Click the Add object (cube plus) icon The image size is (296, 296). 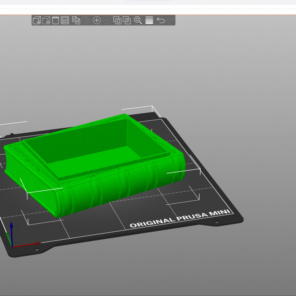37,20
